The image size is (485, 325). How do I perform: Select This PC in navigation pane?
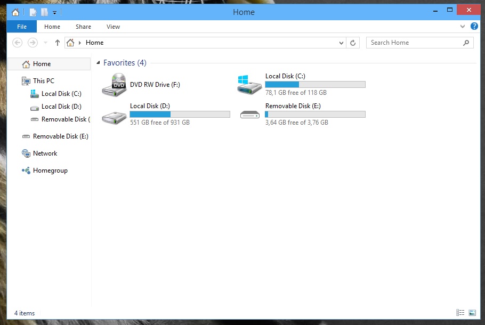click(x=44, y=81)
